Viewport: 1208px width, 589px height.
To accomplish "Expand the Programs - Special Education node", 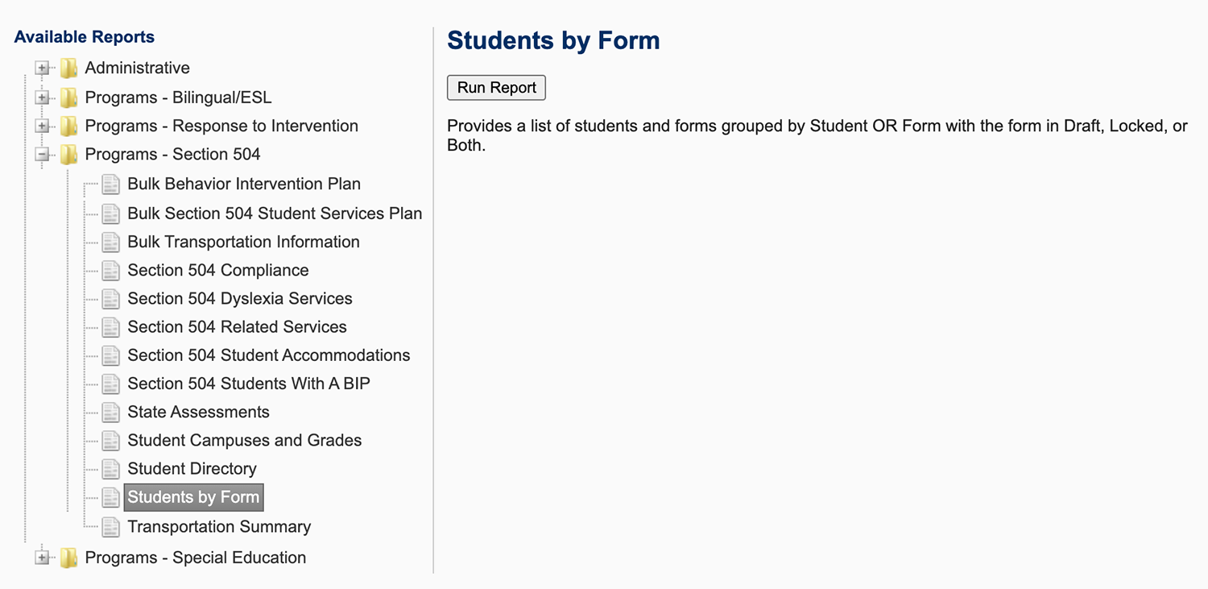I will point(42,558).
